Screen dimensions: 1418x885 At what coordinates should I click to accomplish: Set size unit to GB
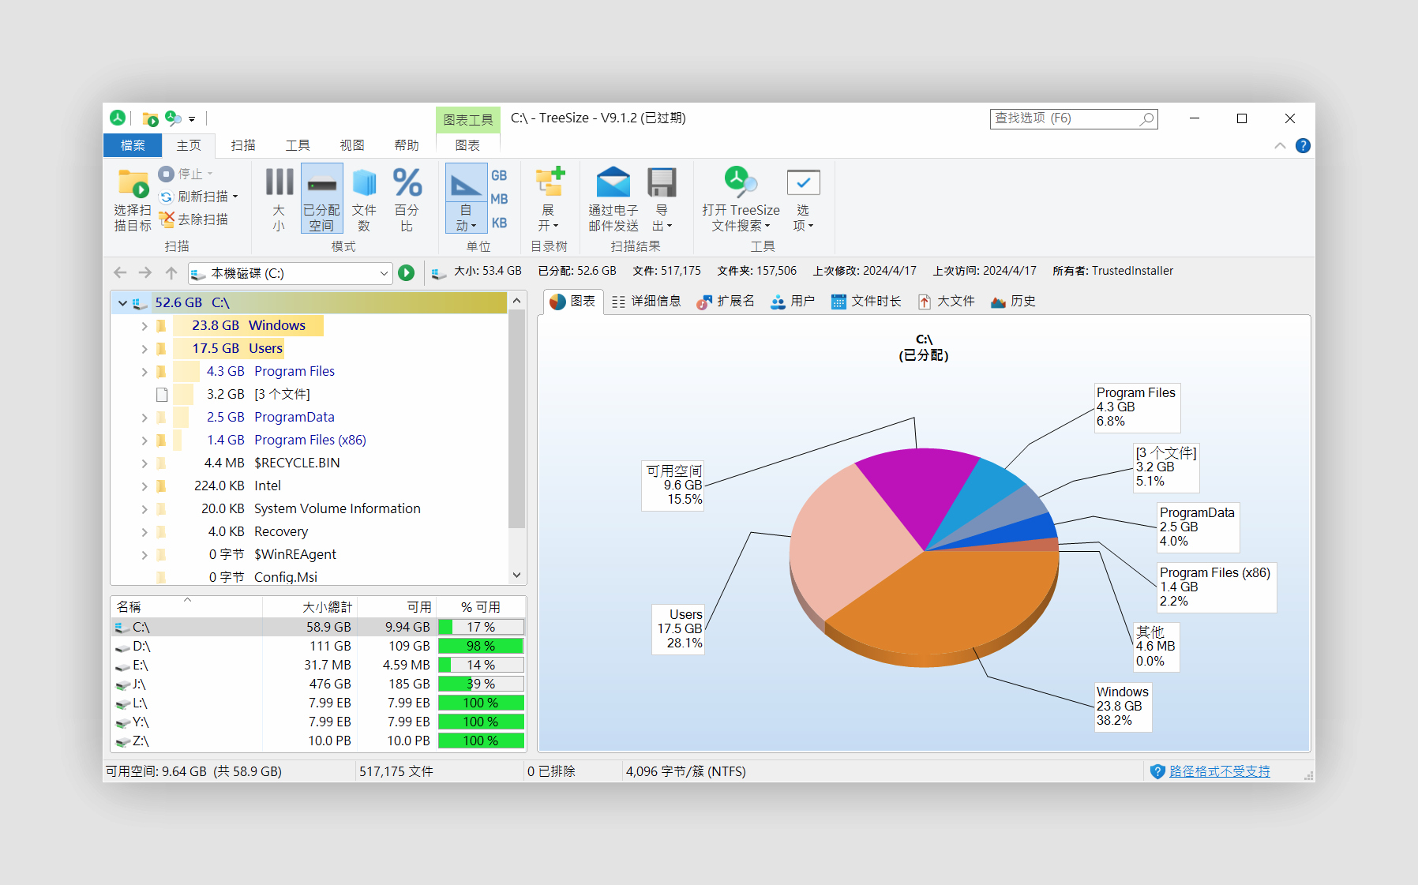point(499,176)
